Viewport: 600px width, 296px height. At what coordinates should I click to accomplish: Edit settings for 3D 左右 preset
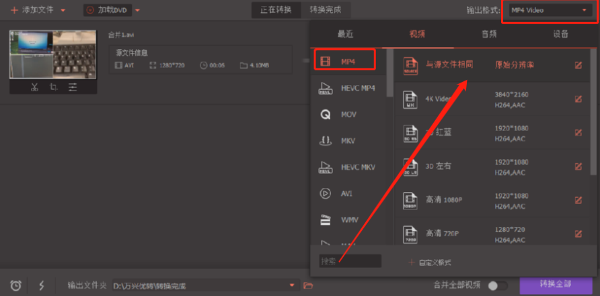(x=578, y=166)
